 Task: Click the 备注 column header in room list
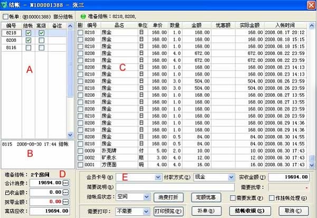57,26
